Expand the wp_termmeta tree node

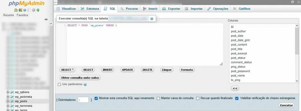8,106
